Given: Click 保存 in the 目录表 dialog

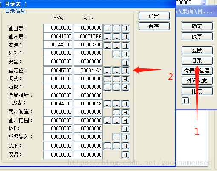Looking at the screenshot, I should (154, 26).
